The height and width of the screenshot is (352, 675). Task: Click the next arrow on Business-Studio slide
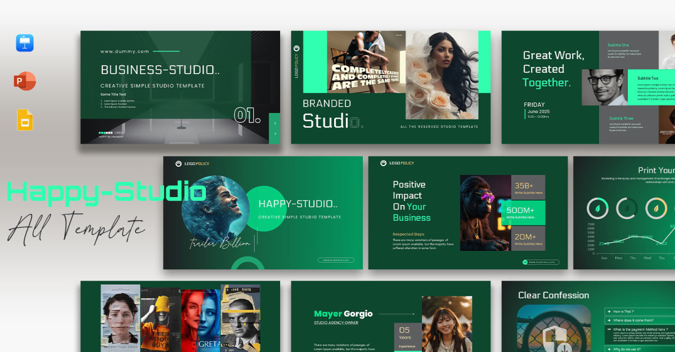pyautogui.click(x=274, y=134)
